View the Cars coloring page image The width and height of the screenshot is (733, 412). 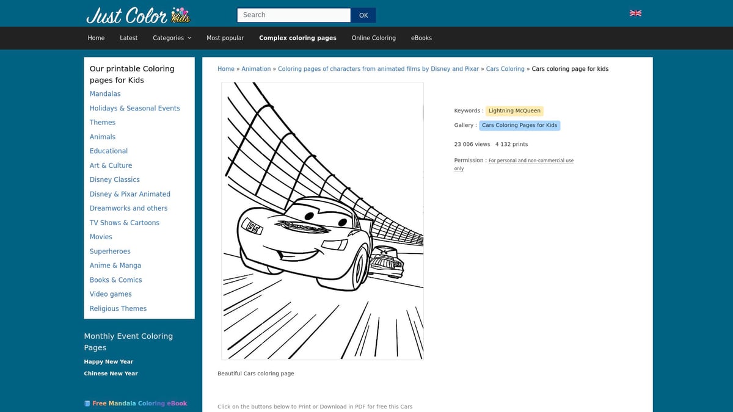click(323, 220)
